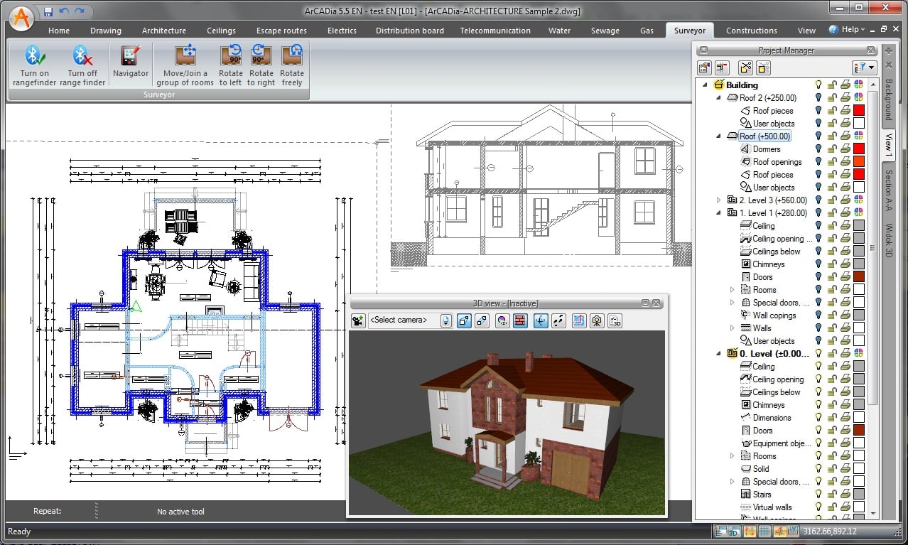Open the Navigator tool
Viewport: 908px width, 545px height.
coord(131,57)
